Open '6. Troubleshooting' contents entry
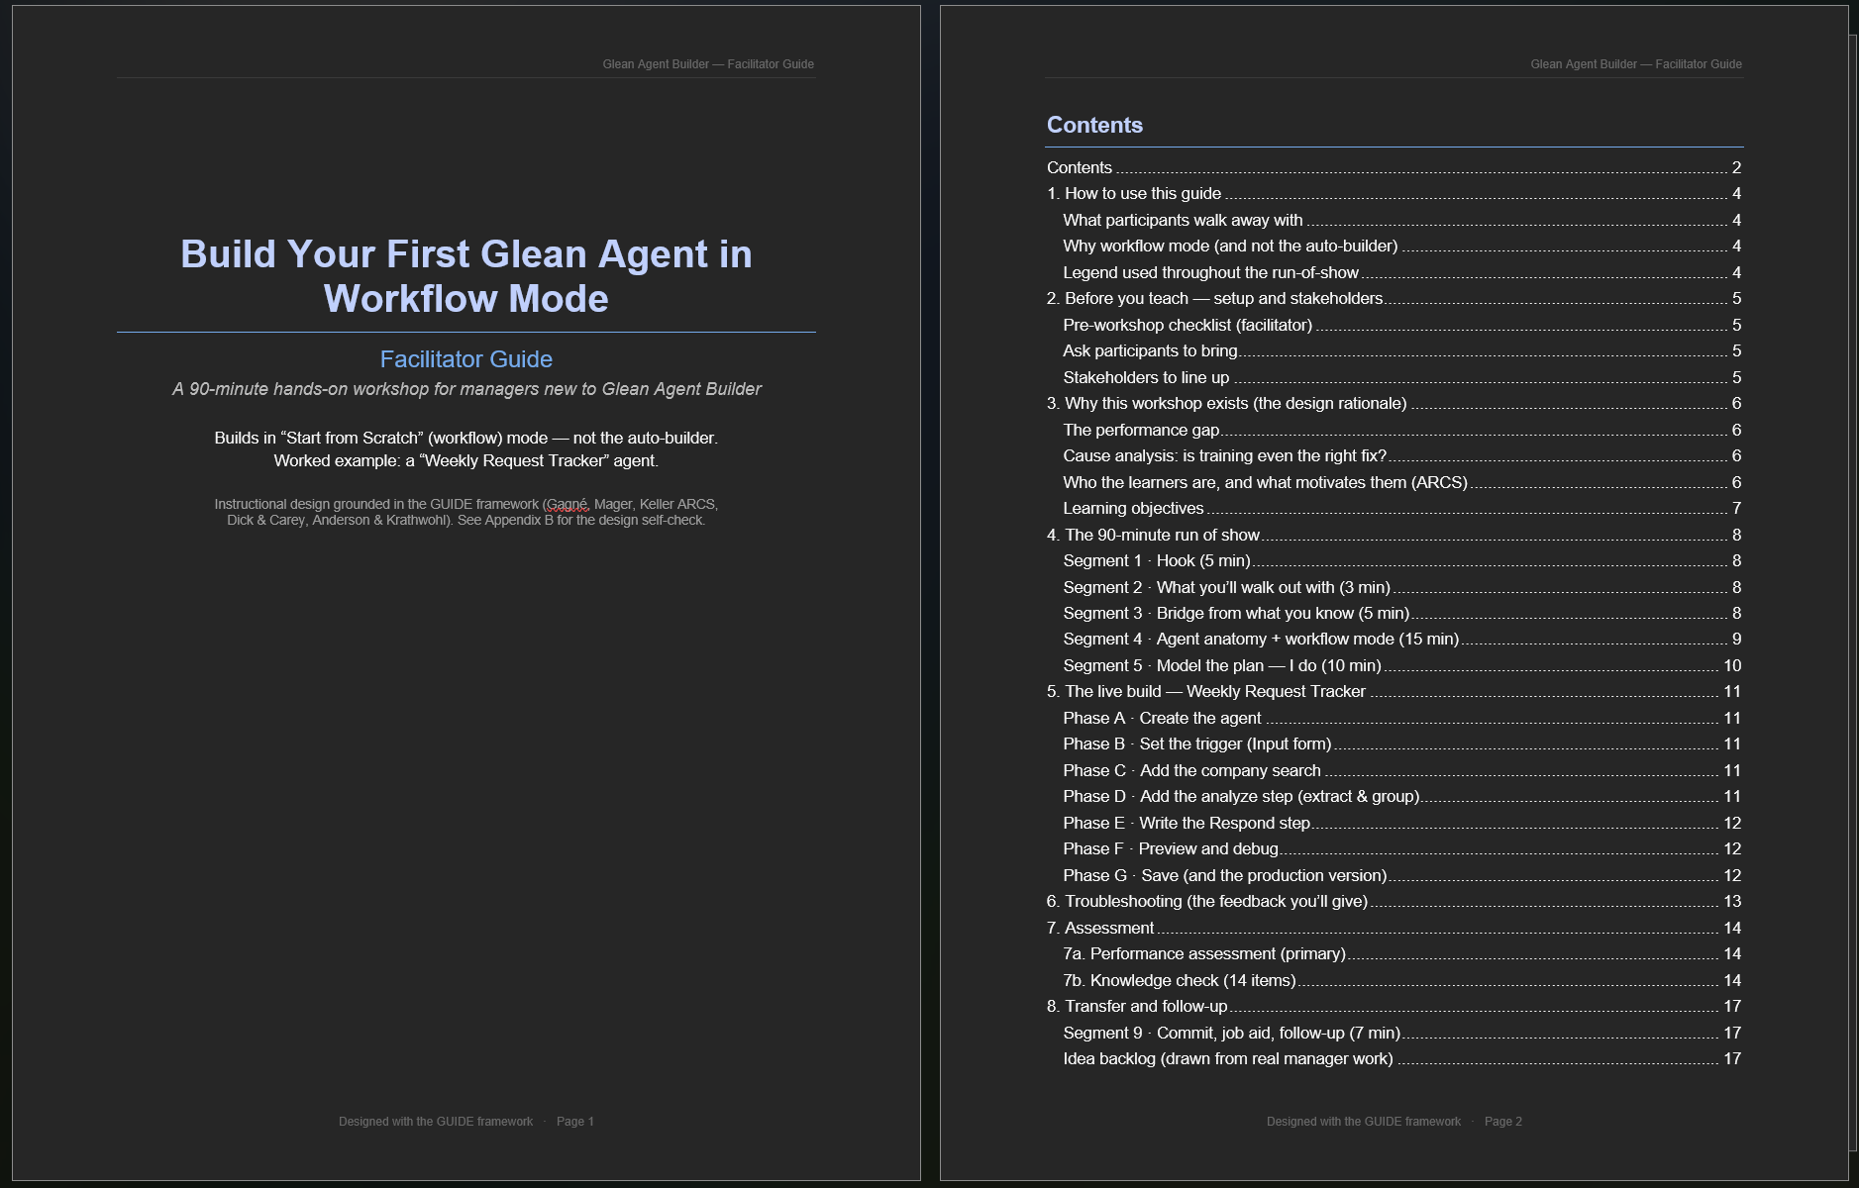The height and width of the screenshot is (1188, 1859). tap(1394, 902)
